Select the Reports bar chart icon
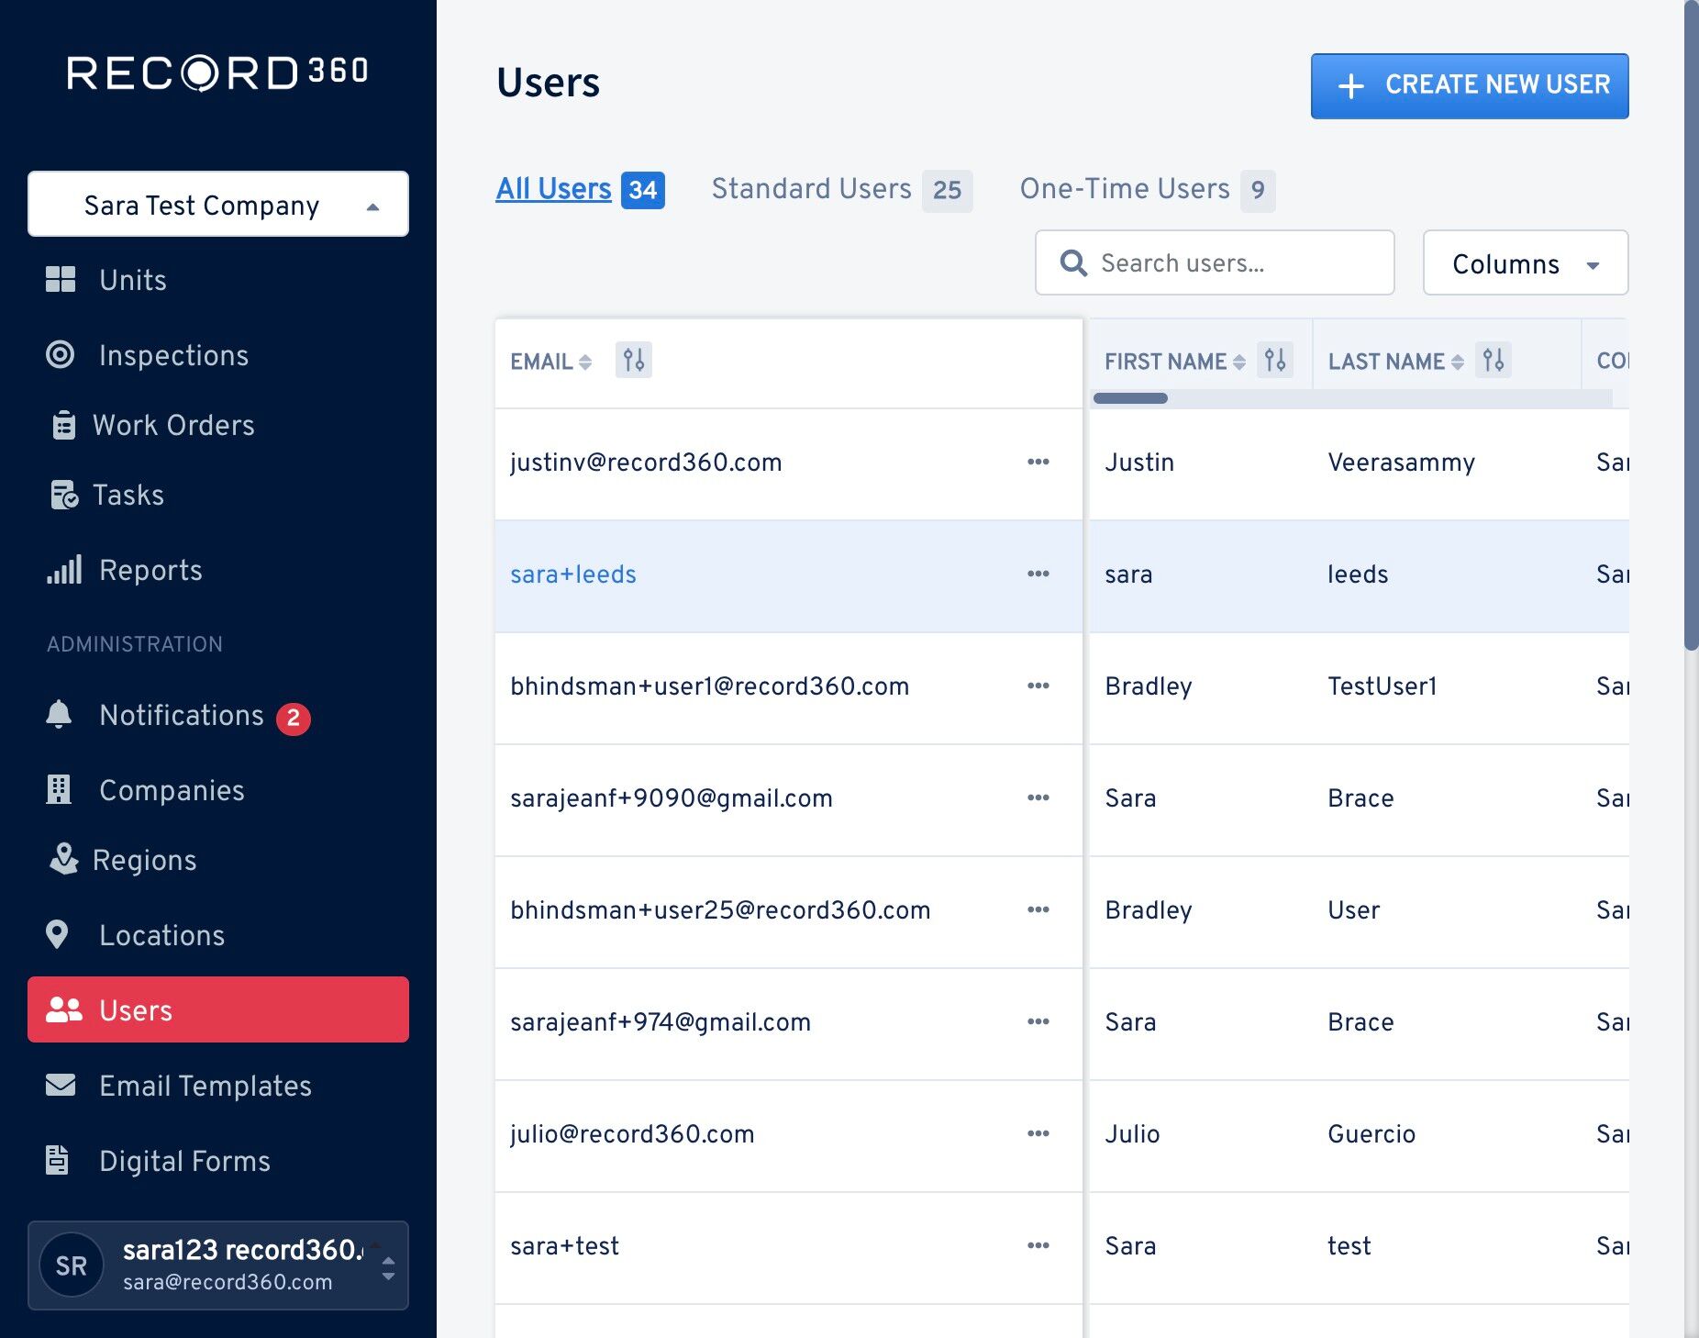The height and width of the screenshot is (1338, 1699). pos(64,570)
